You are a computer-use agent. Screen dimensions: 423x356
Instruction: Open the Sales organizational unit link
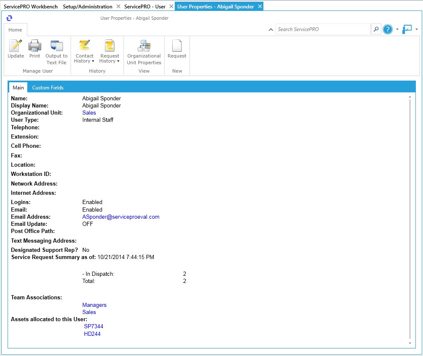(89, 113)
